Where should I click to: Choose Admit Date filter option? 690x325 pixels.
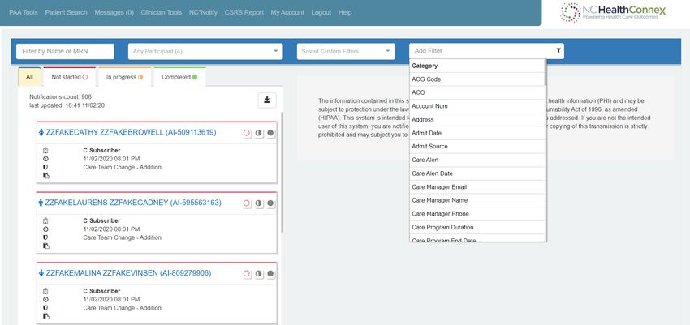point(477,133)
